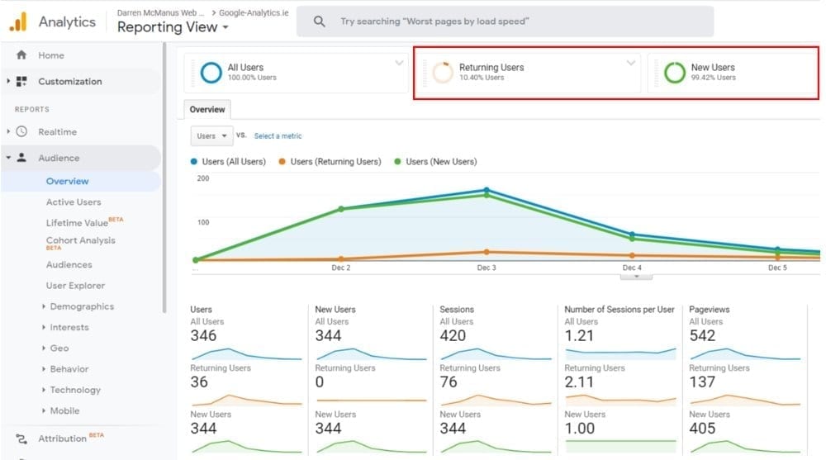Open User Explorer report
826x460 pixels.
coord(75,286)
